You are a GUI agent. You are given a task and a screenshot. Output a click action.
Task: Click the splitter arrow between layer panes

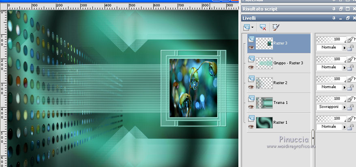pos(313,138)
